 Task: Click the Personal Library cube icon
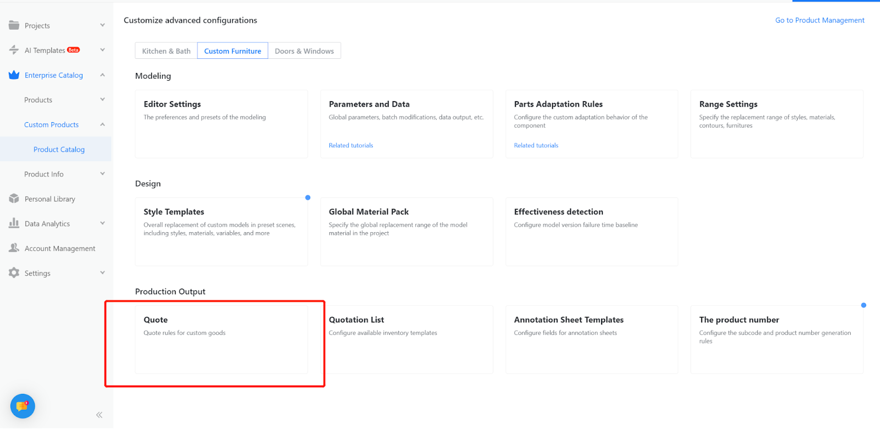[14, 199]
